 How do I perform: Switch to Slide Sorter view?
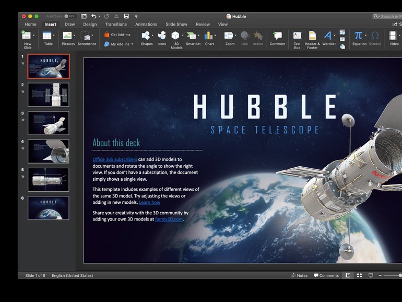tap(359, 275)
